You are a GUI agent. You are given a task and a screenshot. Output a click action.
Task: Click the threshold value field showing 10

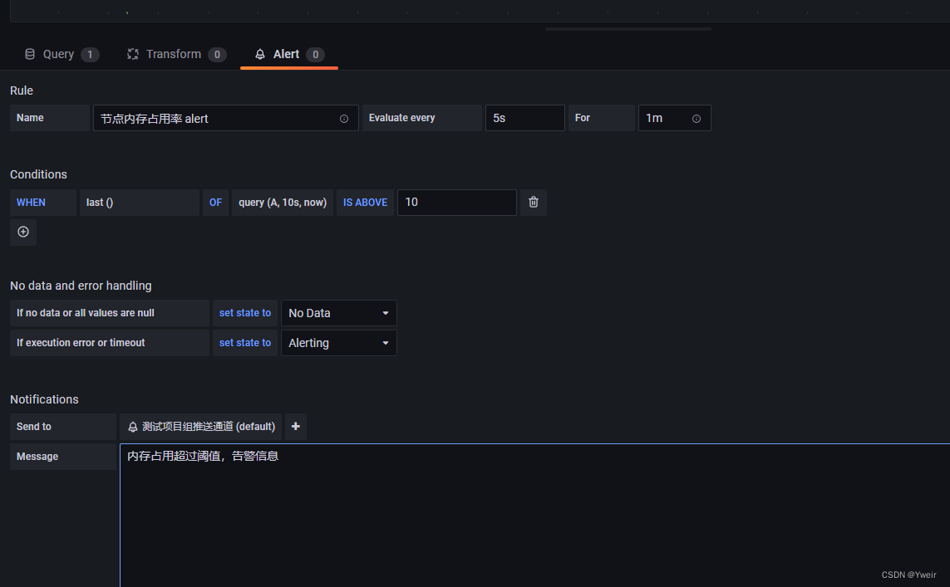[457, 202]
